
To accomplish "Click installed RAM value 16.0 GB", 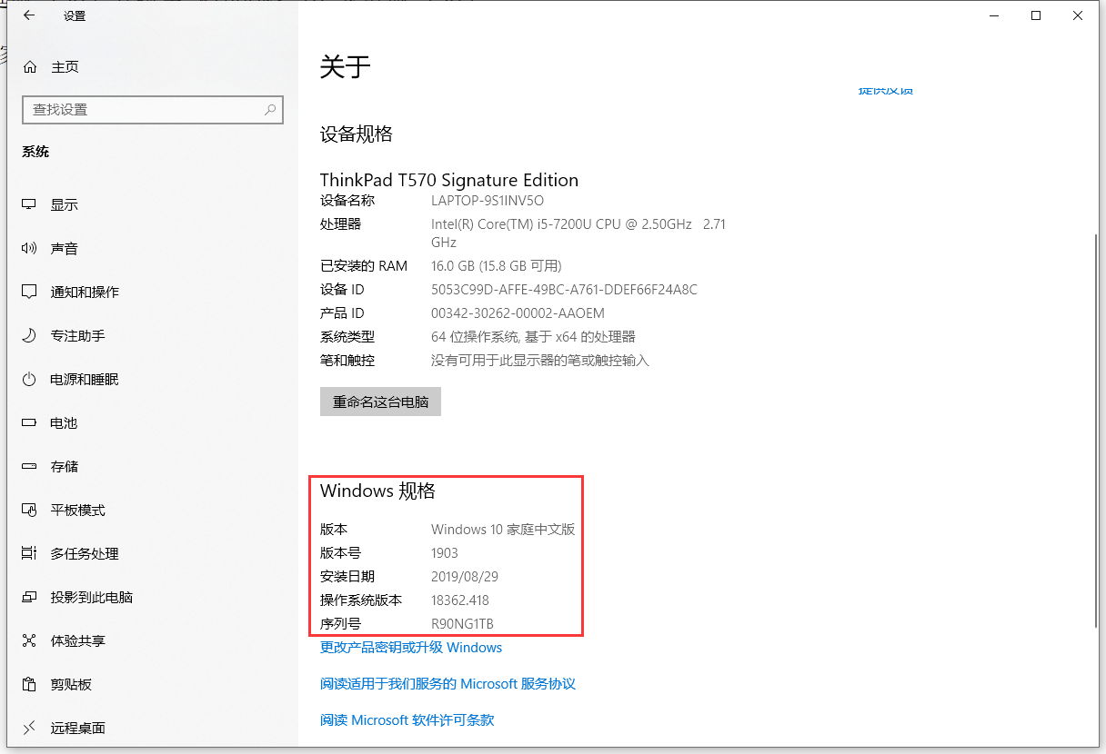I will coord(497,266).
